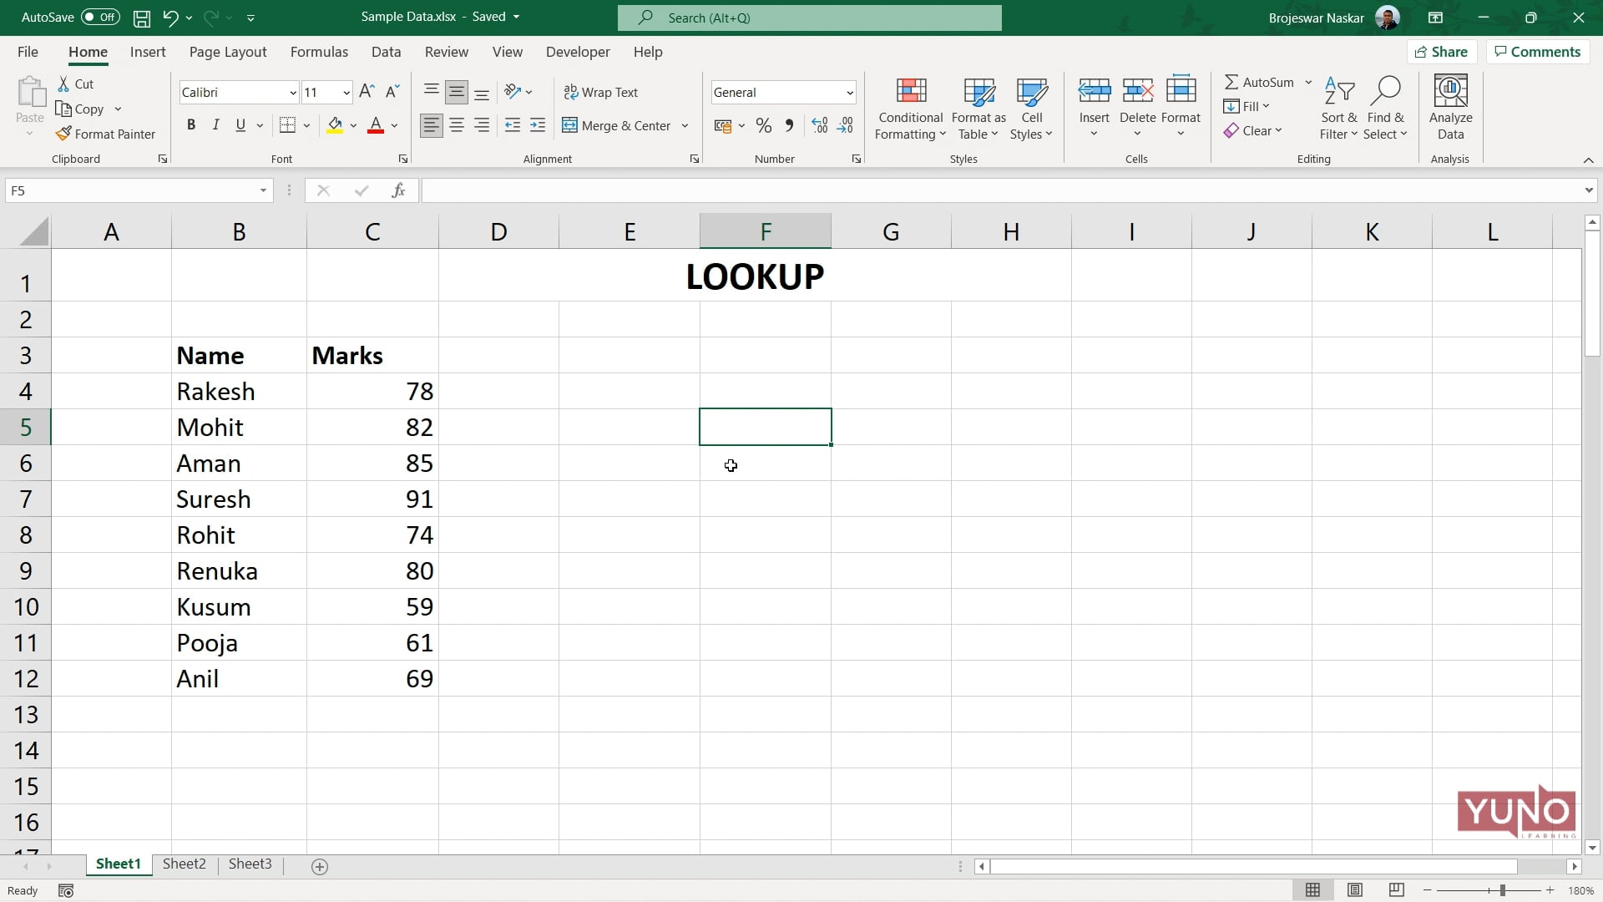This screenshot has width=1603, height=902.
Task: Expand the Merge & Center dropdown arrow
Action: (x=685, y=126)
